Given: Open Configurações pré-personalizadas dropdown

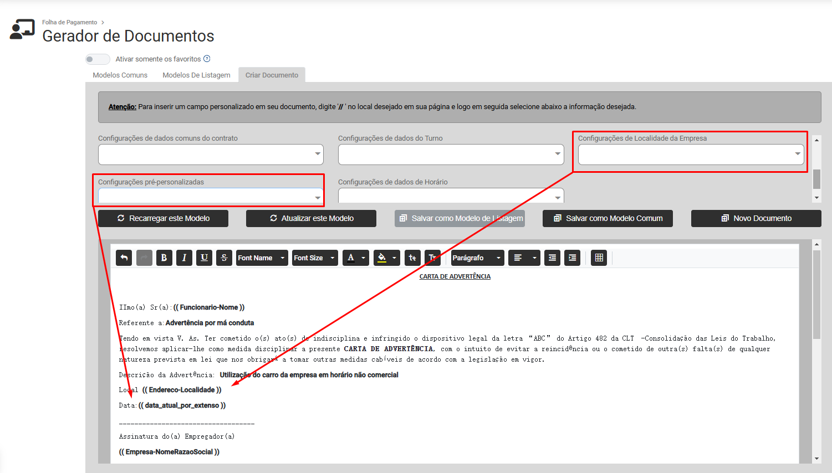Looking at the screenshot, I should (x=211, y=196).
